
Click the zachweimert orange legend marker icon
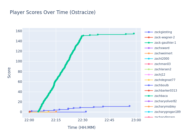point(149,53)
